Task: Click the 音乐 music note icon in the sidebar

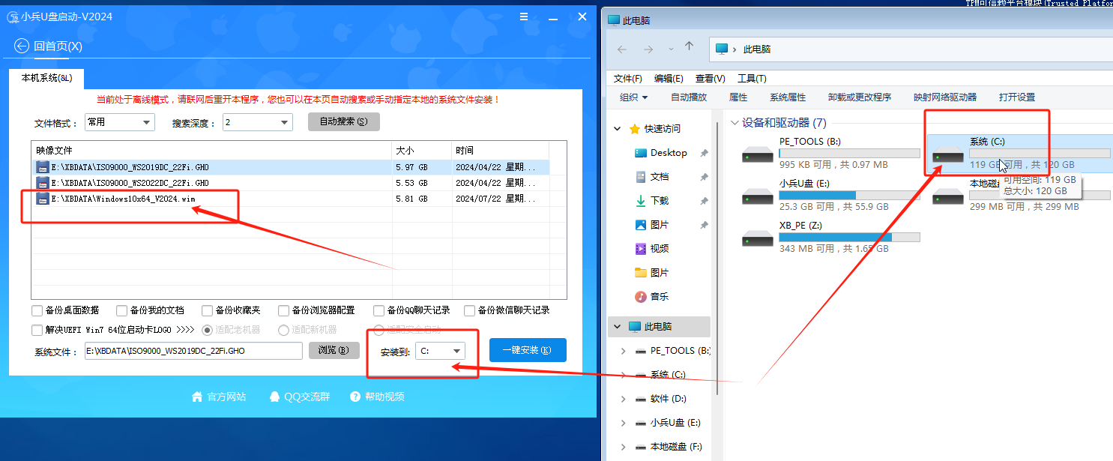Action: point(641,297)
